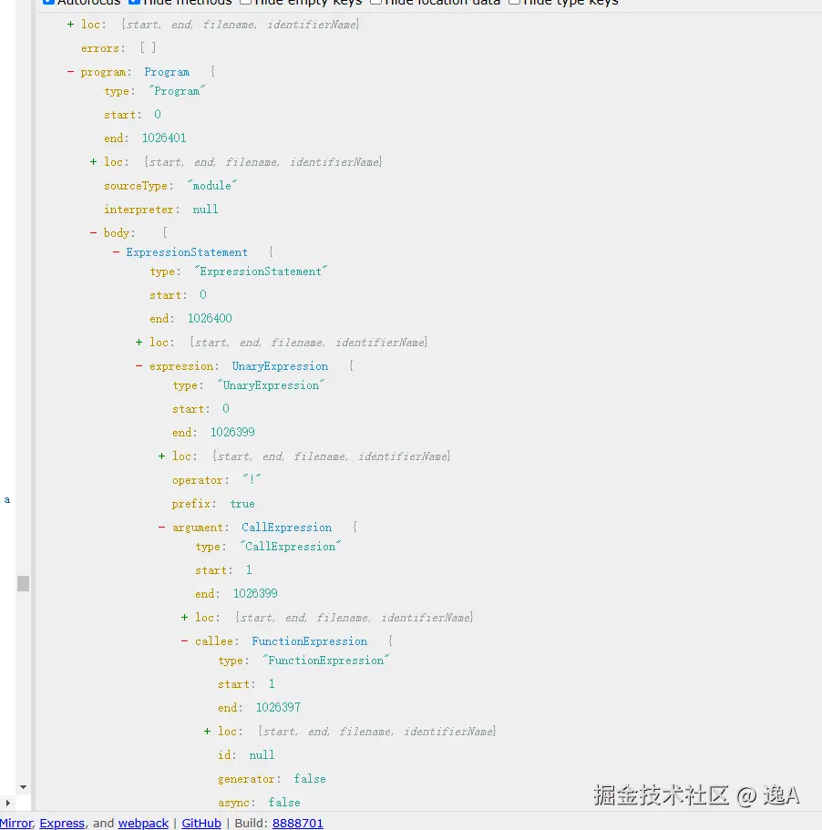
Task: Expand loc above the callee key
Action: tap(184, 617)
